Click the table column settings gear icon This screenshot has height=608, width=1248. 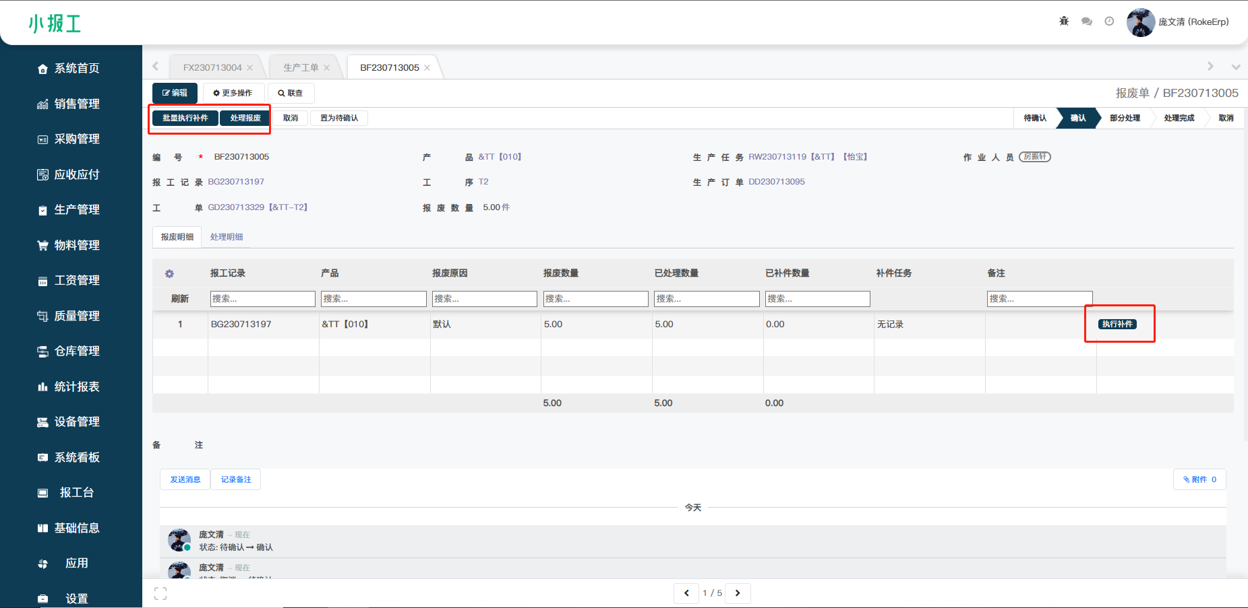169,273
